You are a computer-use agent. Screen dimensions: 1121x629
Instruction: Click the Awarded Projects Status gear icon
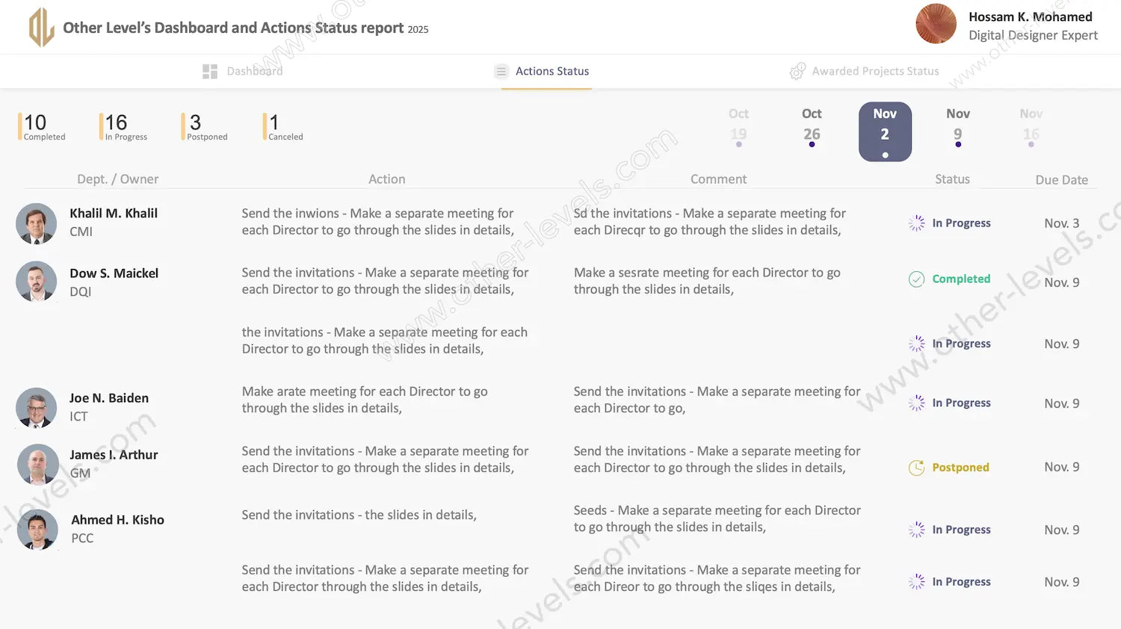pos(797,71)
